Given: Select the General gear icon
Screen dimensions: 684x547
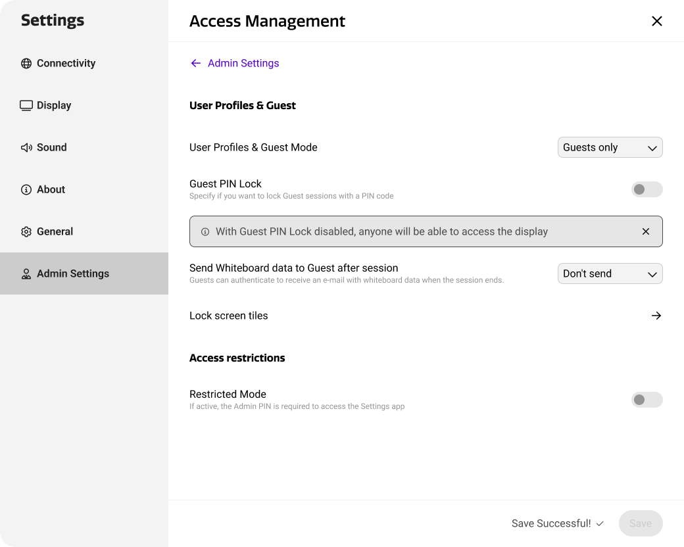Looking at the screenshot, I should 26,231.
